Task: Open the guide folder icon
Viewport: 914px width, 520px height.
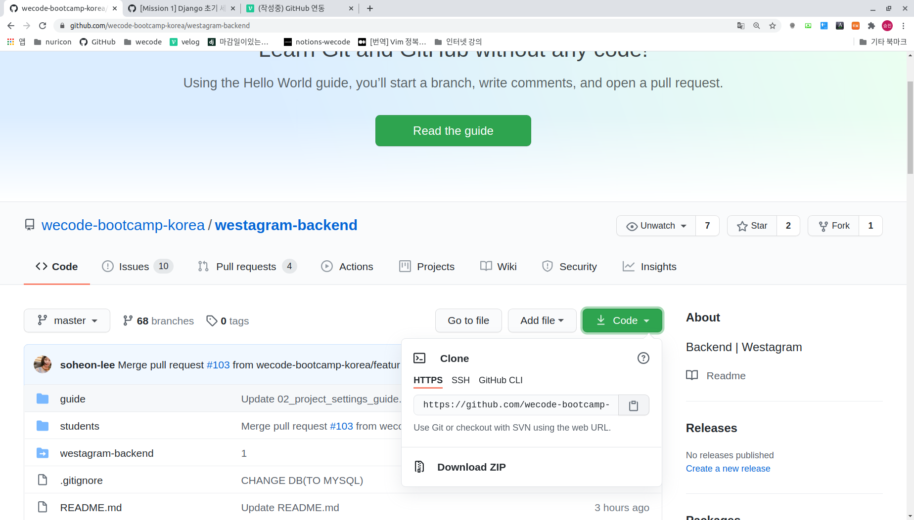Action: (43, 399)
